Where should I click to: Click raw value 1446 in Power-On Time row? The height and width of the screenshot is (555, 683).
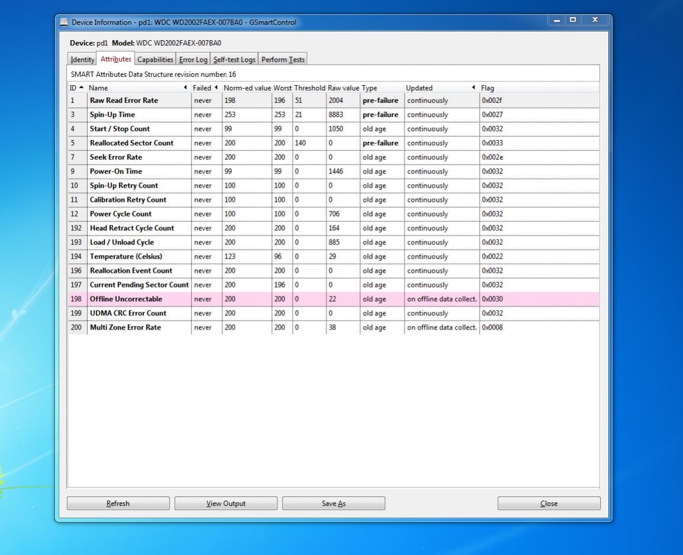(336, 172)
